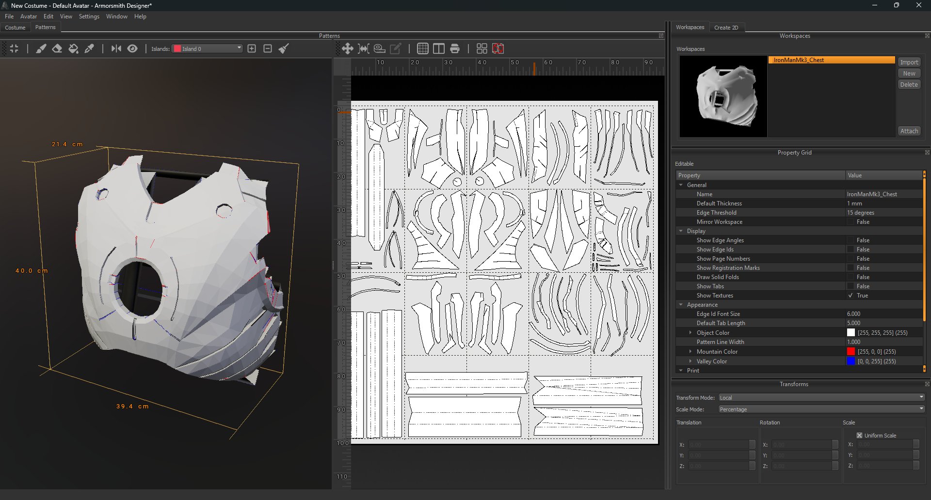Open the Settings menu
The width and height of the screenshot is (931, 500).
point(89,16)
